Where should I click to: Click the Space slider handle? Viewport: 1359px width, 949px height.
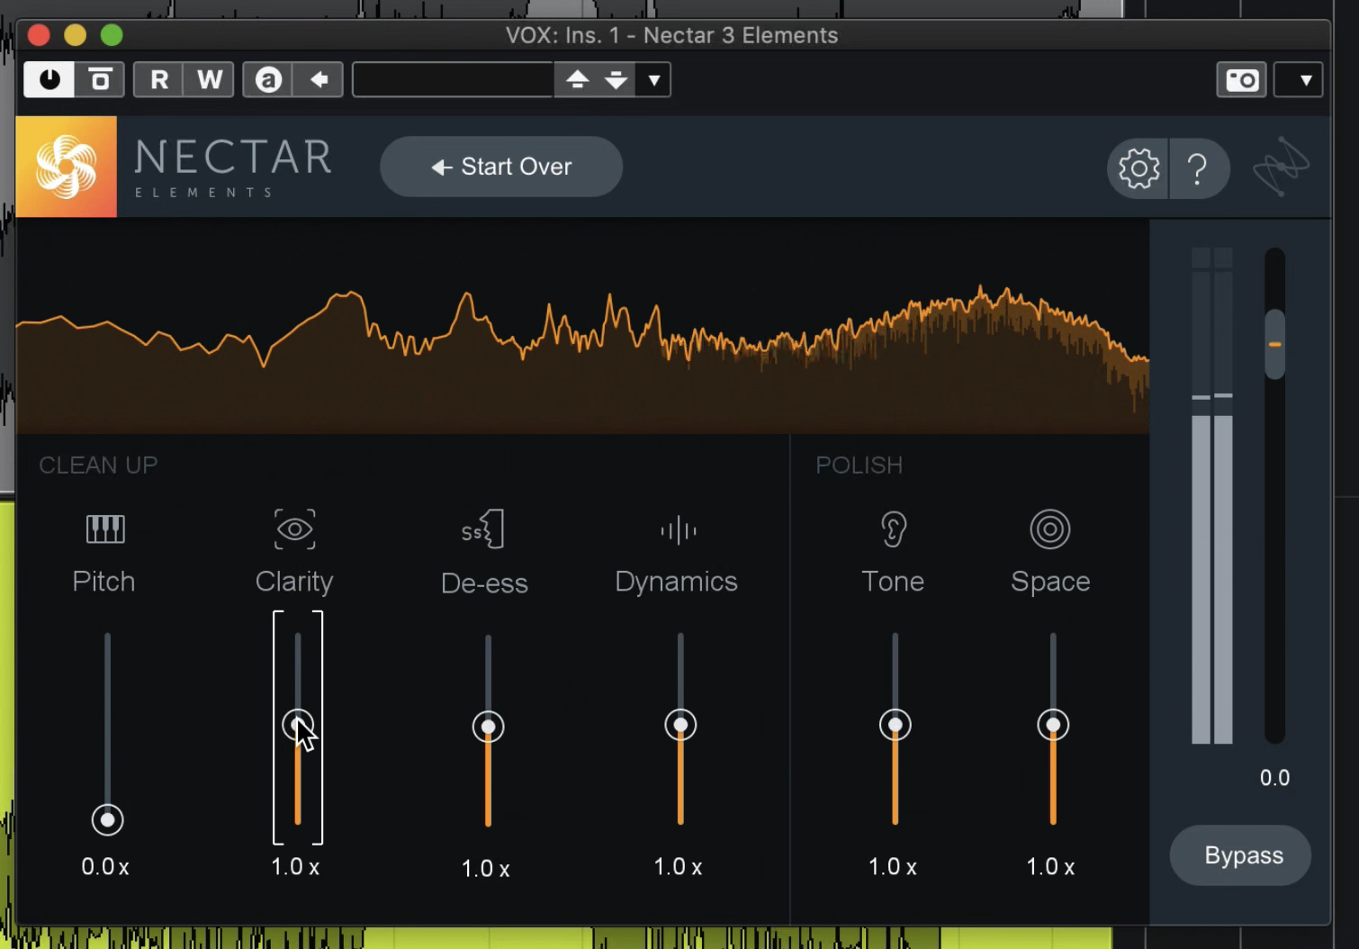point(1053,725)
